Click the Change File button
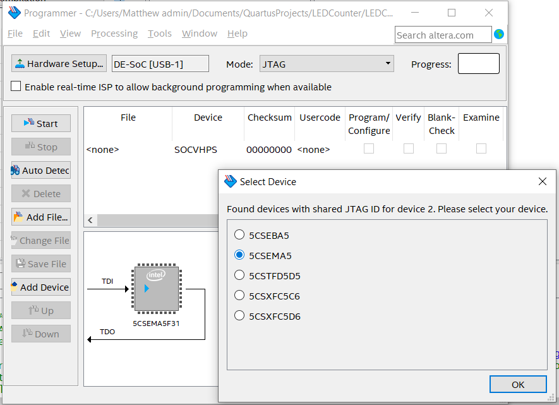Image resolution: width=559 pixels, height=405 pixels. (41, 240)
